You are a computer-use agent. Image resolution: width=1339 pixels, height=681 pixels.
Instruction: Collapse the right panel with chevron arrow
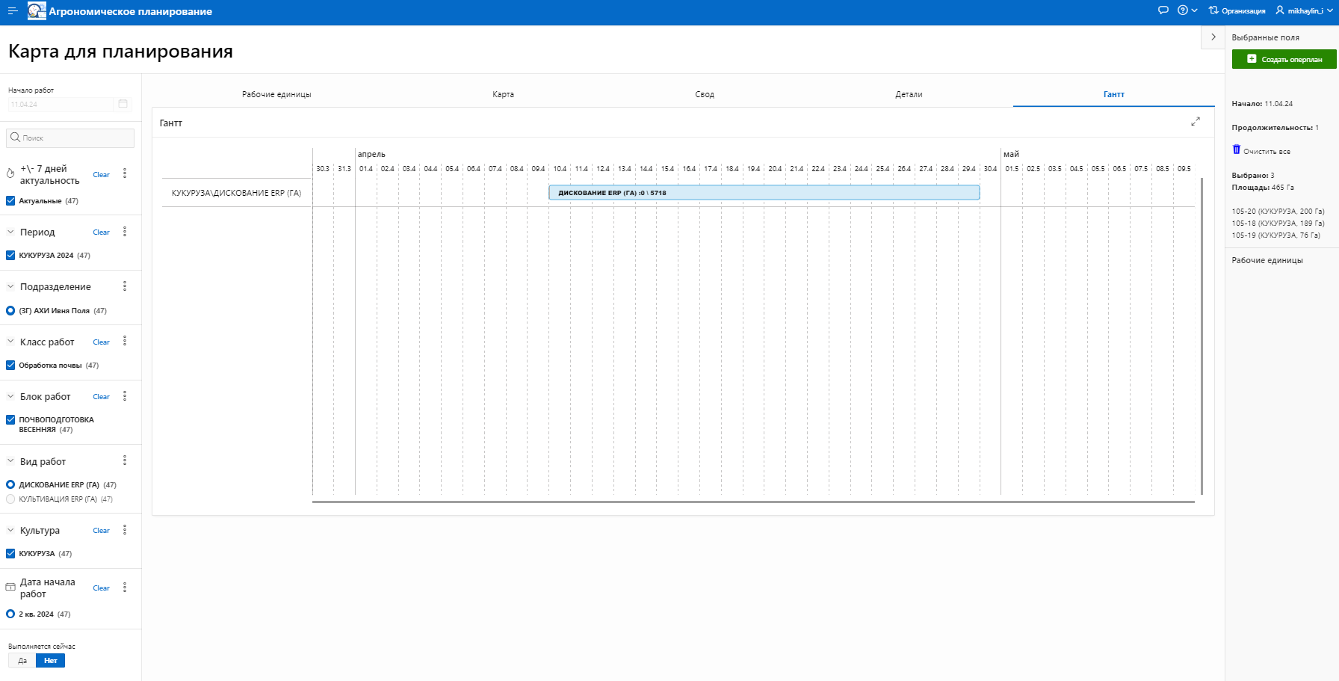pyautogui.click(x=1213, y=37)
